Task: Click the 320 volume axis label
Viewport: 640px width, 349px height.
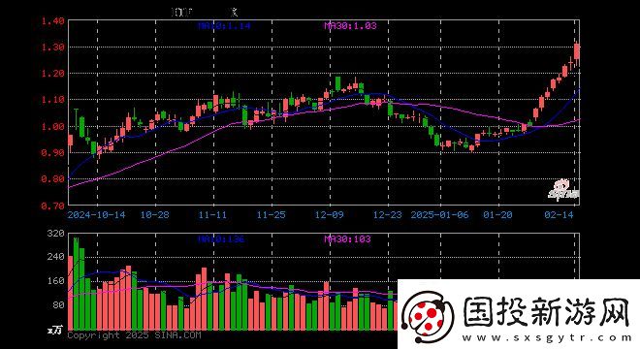Action: [56, 234]
